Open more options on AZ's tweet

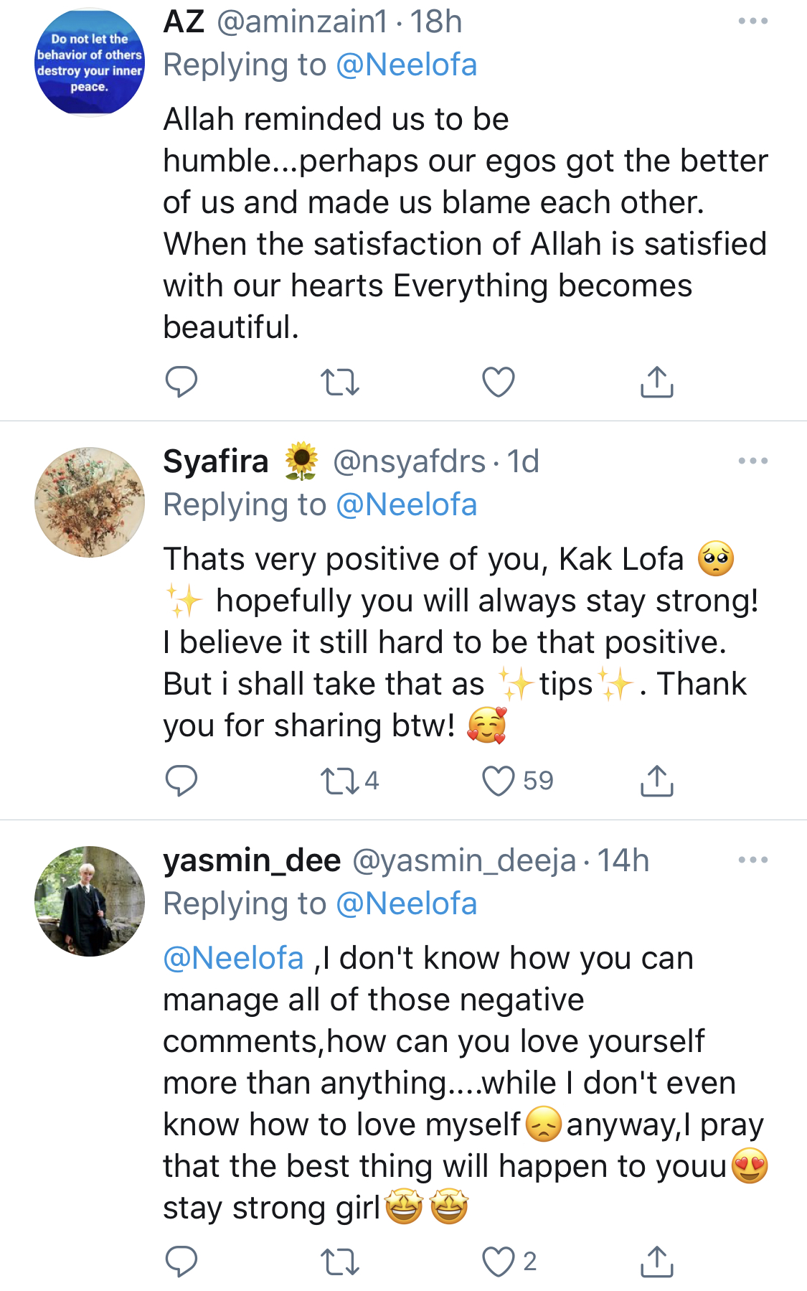pos(752,22)
